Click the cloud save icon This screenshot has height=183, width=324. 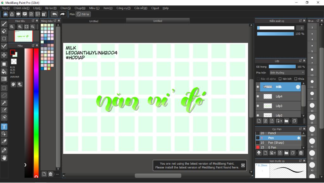5,14
